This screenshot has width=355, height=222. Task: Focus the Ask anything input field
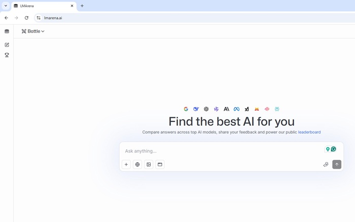click(218, 151)
